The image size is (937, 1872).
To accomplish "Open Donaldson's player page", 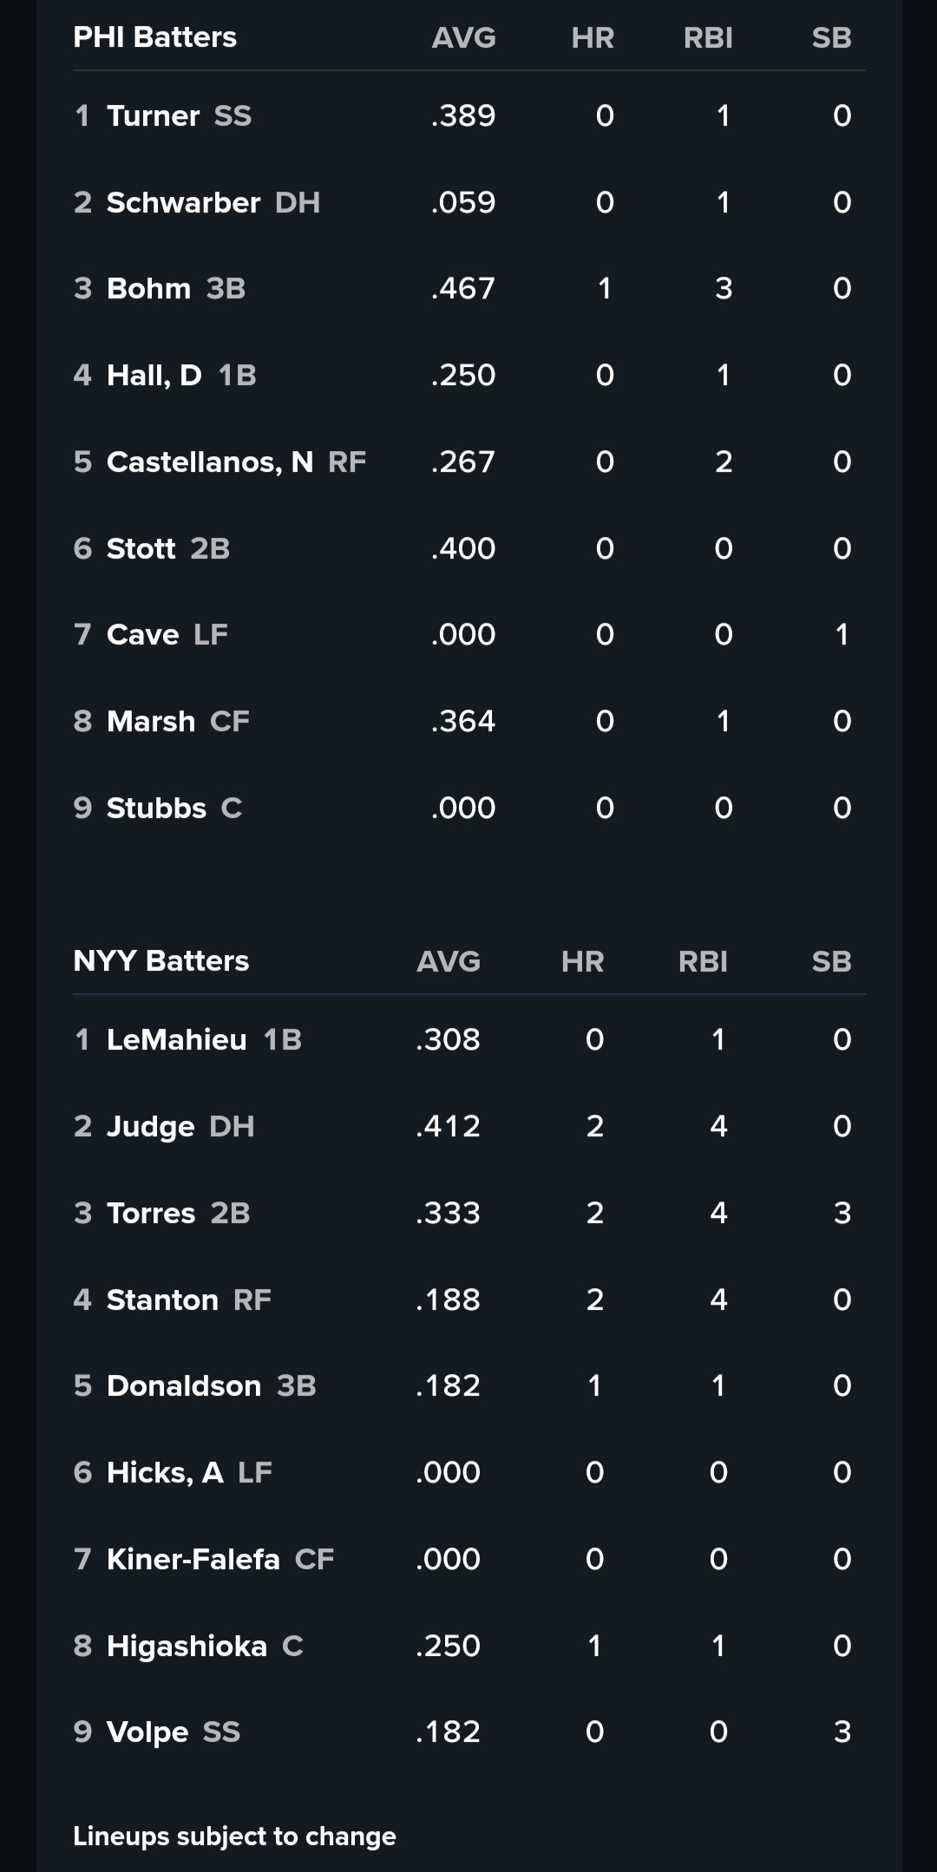I will tap(183, 1386).
